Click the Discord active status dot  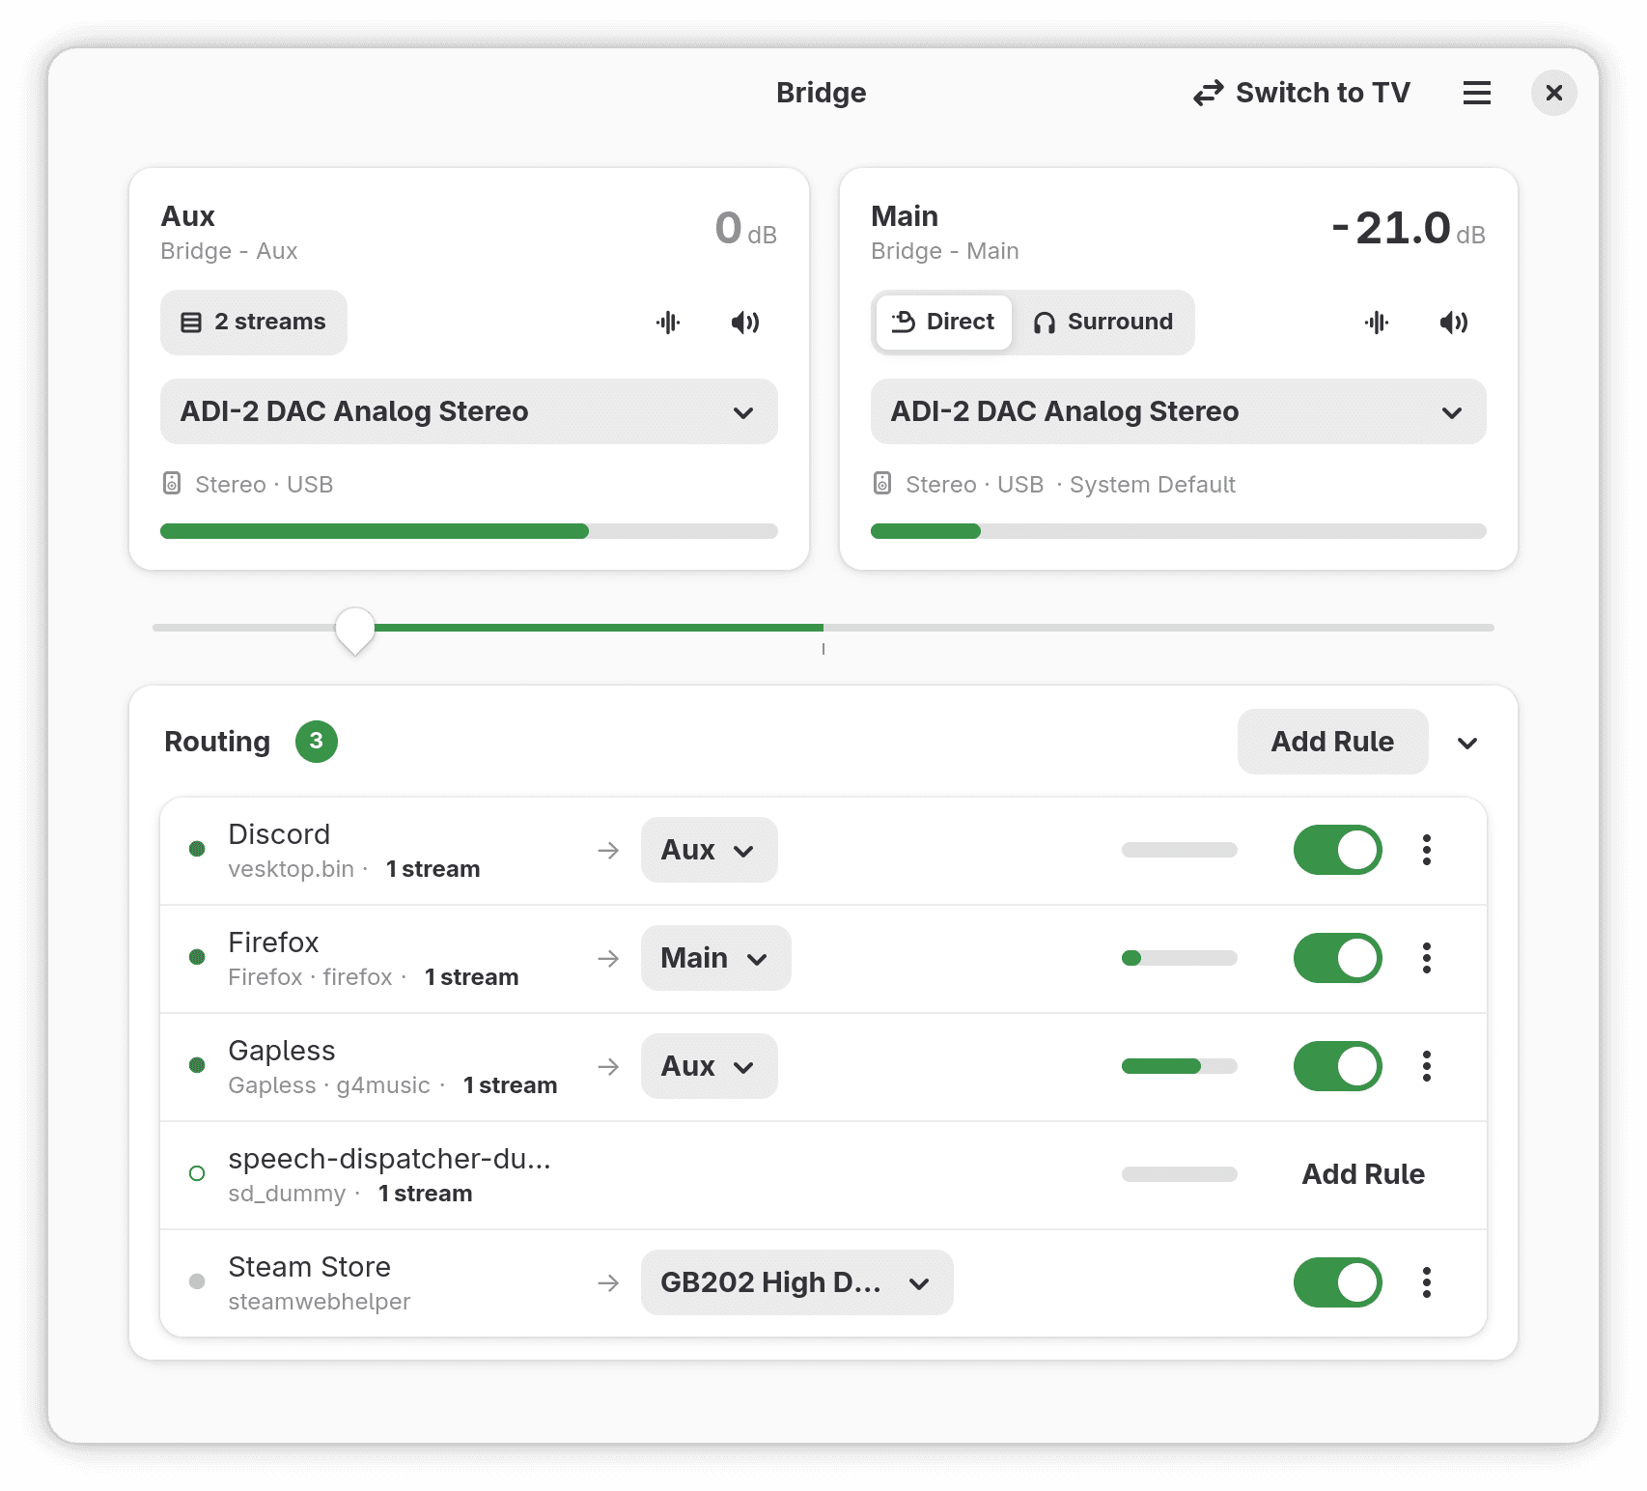click(197, 849)
